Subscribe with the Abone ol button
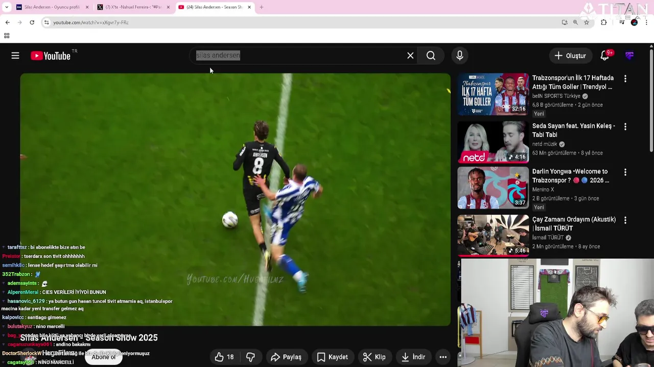 103,357
